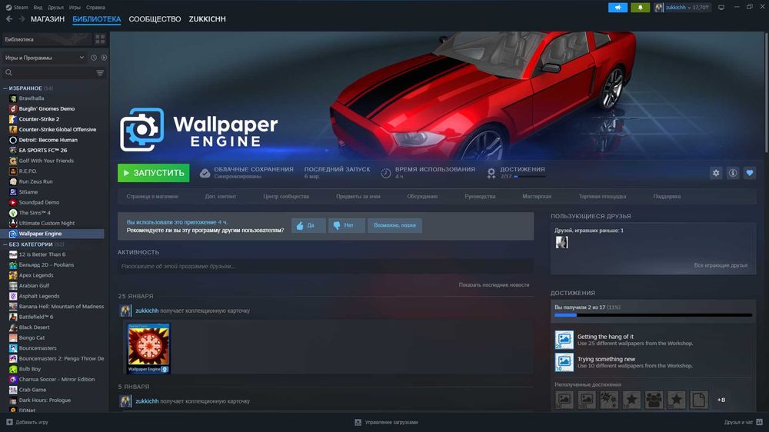Viewport: 769px width, 432px height.
Task: Open Getting the hang of it achievement icon
Action: (x=564, y=340)
